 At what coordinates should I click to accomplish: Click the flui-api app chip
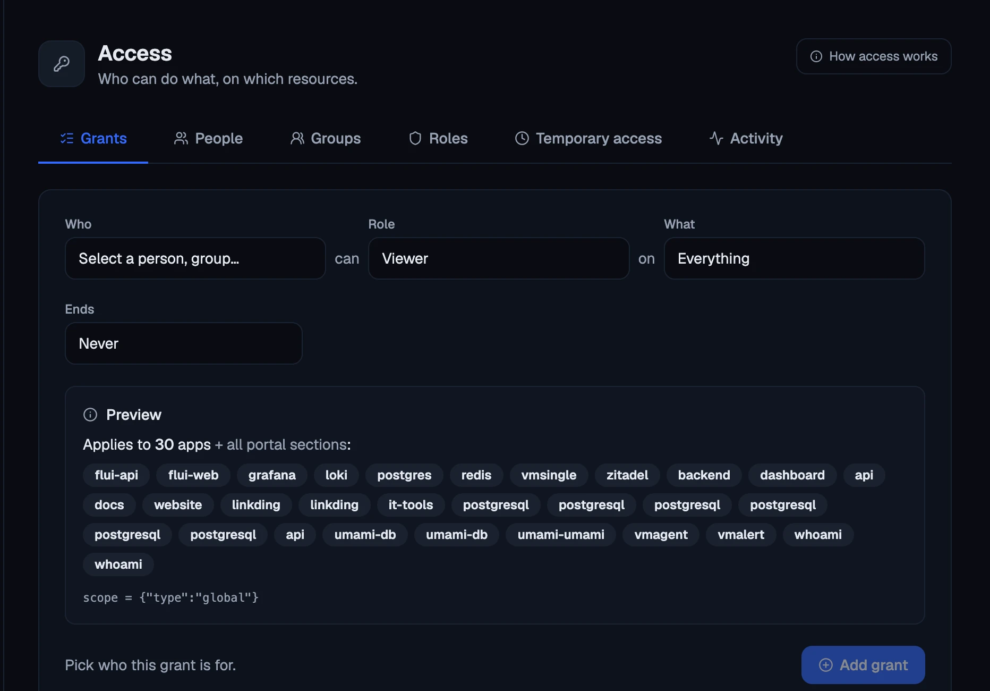pyautogui.click(x=116, y=475)
